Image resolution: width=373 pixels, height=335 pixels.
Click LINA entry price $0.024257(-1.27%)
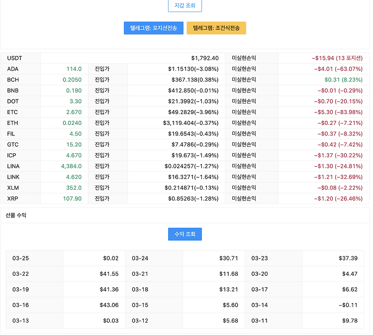click(x=191, y=166)
